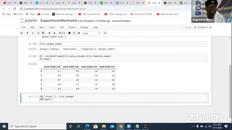This screenshot has height=130, width=232.
Task: Click the petal length (cm) column header
Action: coord(89,67)
